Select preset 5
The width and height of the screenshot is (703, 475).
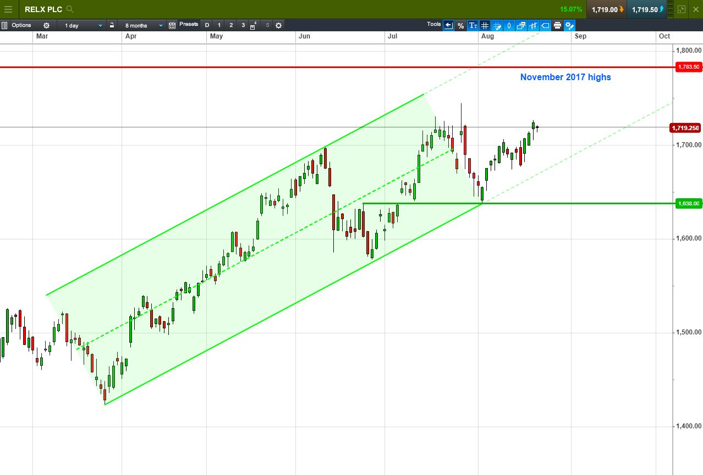pyautogui.click(x=267, y=25)
